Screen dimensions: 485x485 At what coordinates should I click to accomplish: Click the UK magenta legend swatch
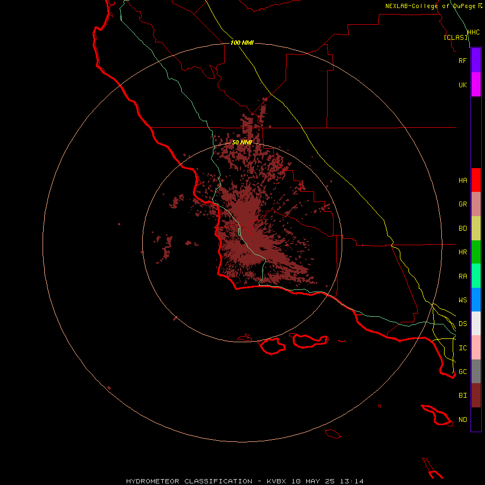(476, 85)
